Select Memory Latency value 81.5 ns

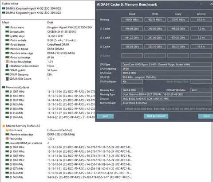tap(201, 19)
